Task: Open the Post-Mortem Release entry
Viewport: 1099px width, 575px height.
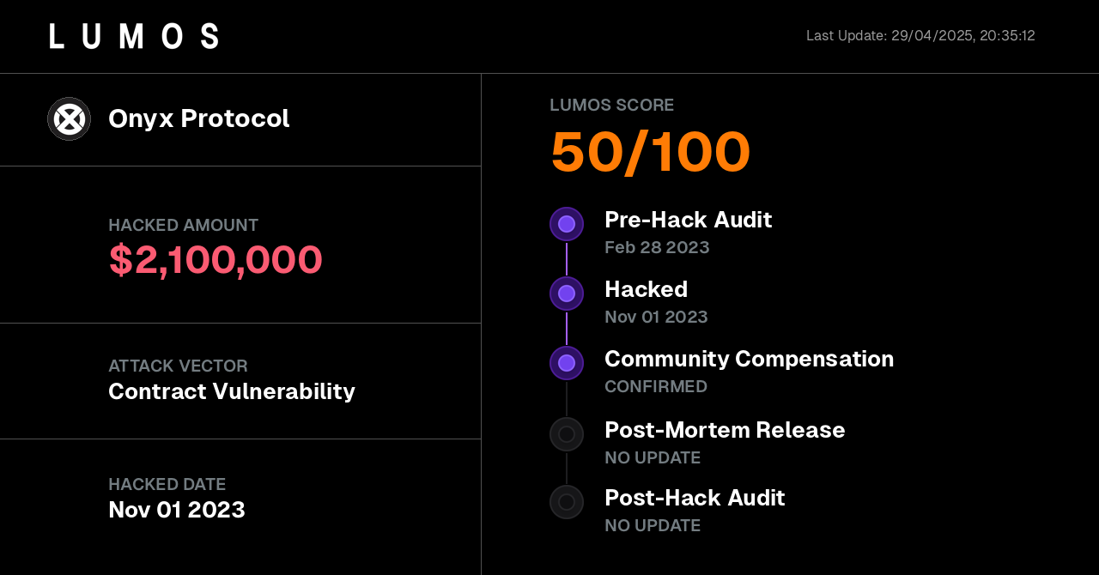Action: tap(725, 430)
